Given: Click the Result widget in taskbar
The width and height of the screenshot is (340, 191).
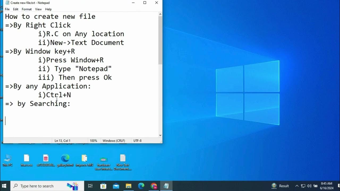Looking at the screenshot, I should tap(280, 186).
